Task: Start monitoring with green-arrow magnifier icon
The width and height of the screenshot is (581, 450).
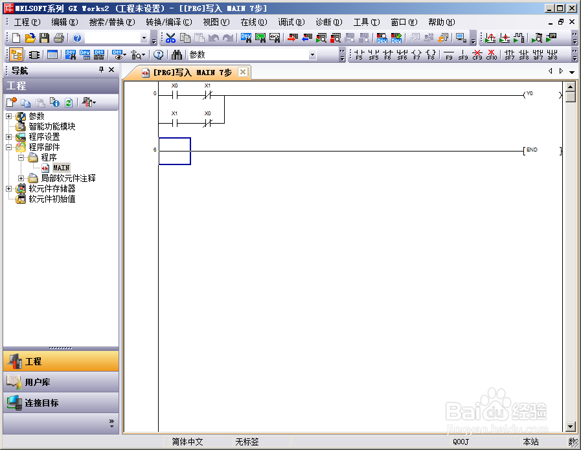Action: 321,38
